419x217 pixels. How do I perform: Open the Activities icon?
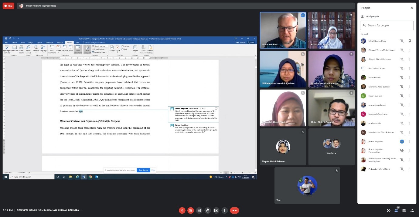(x=412, y=210)
